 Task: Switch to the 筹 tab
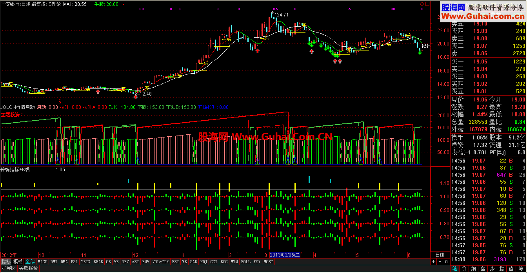click(x=521, y=269)
